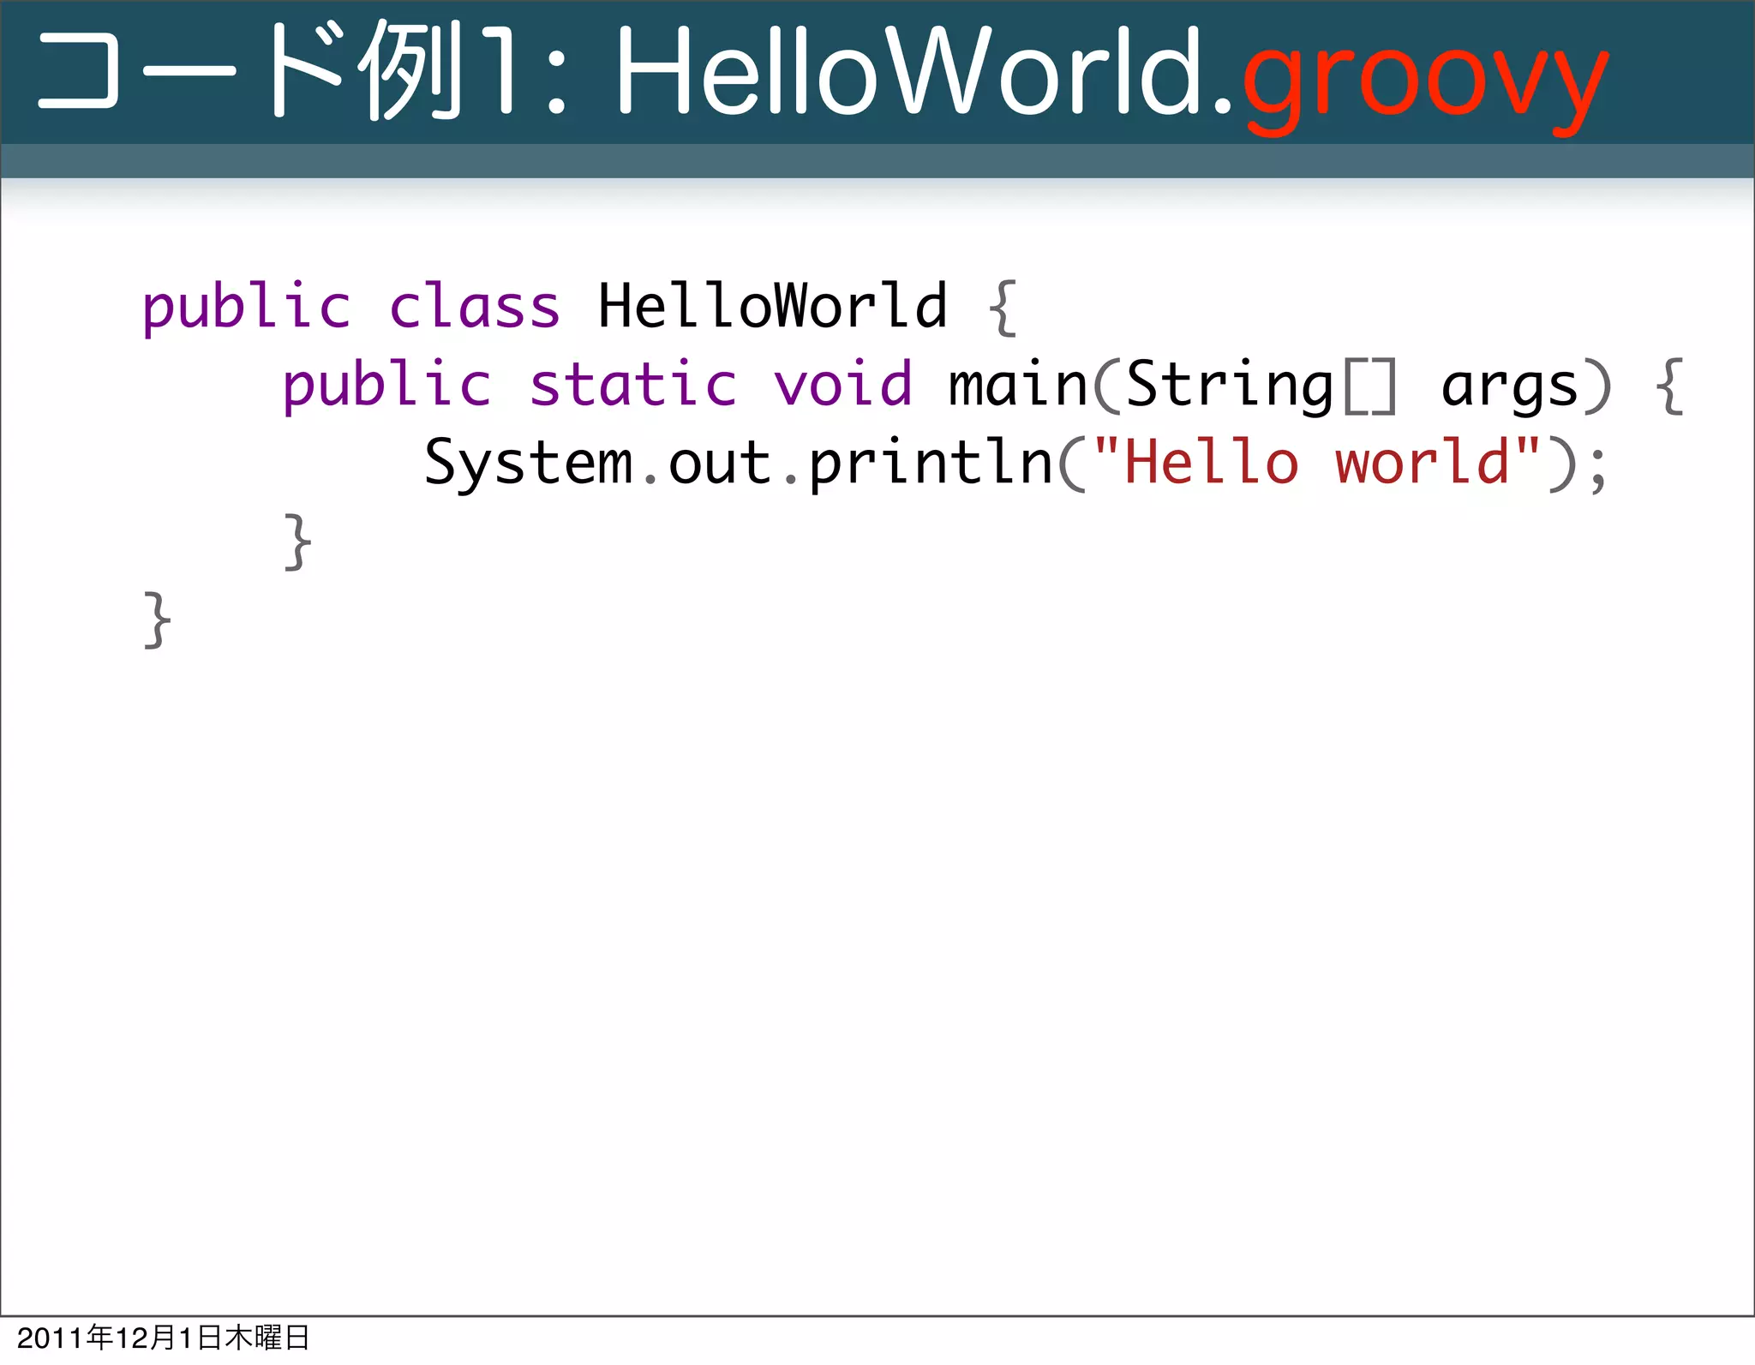Click the date text '2011年12月1日木曜日'
Screen dimensions: 1755x1365
[163, 1338]
